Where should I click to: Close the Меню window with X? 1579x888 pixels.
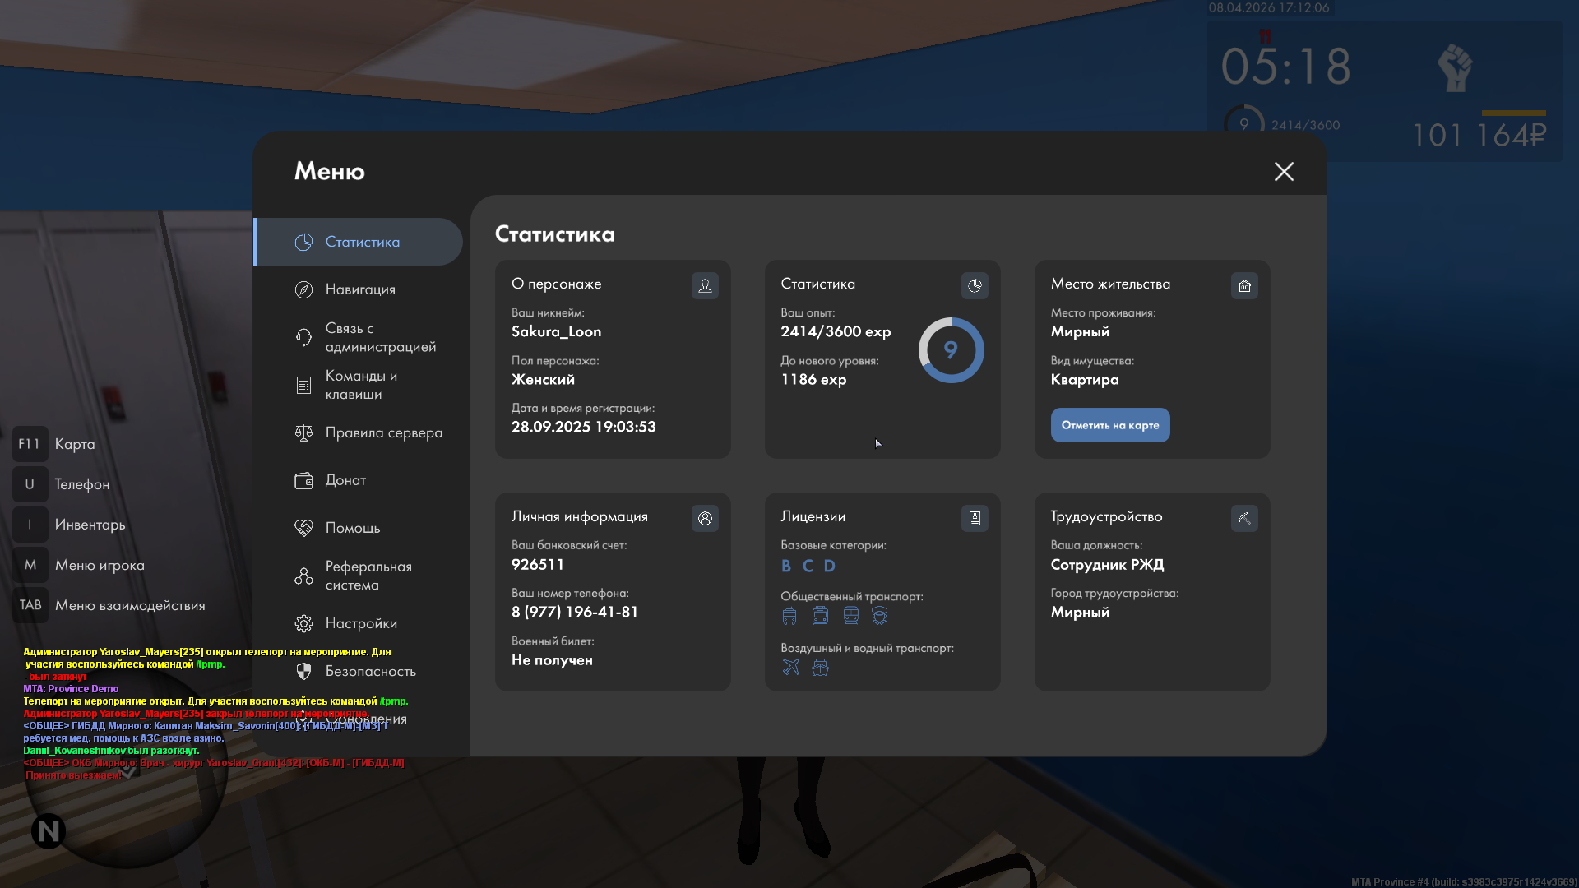click(1284, 171)
